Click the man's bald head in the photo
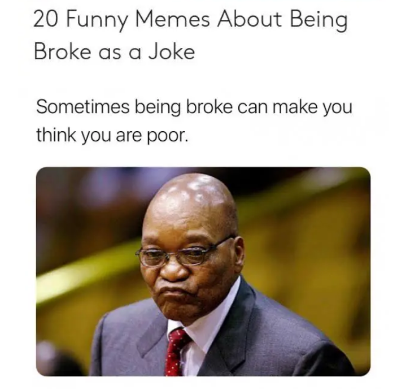Image resolution: width=397 pixels, height=390 pixels. 193,200
